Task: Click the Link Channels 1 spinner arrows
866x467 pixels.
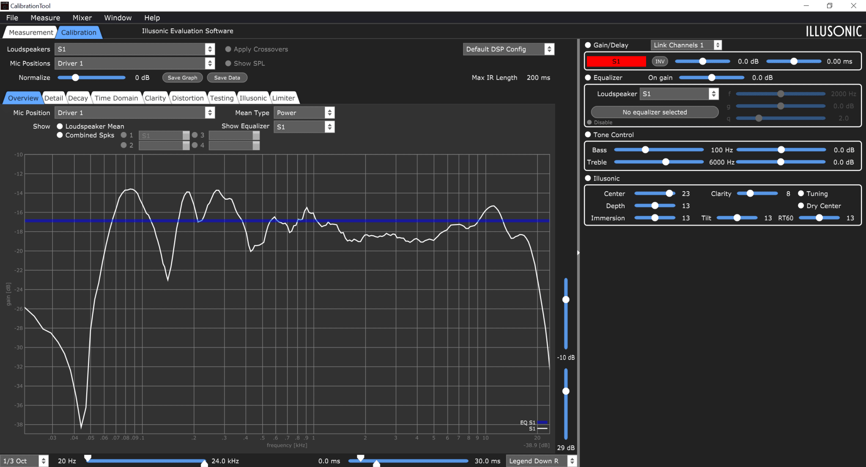Action: click(718, 45)
